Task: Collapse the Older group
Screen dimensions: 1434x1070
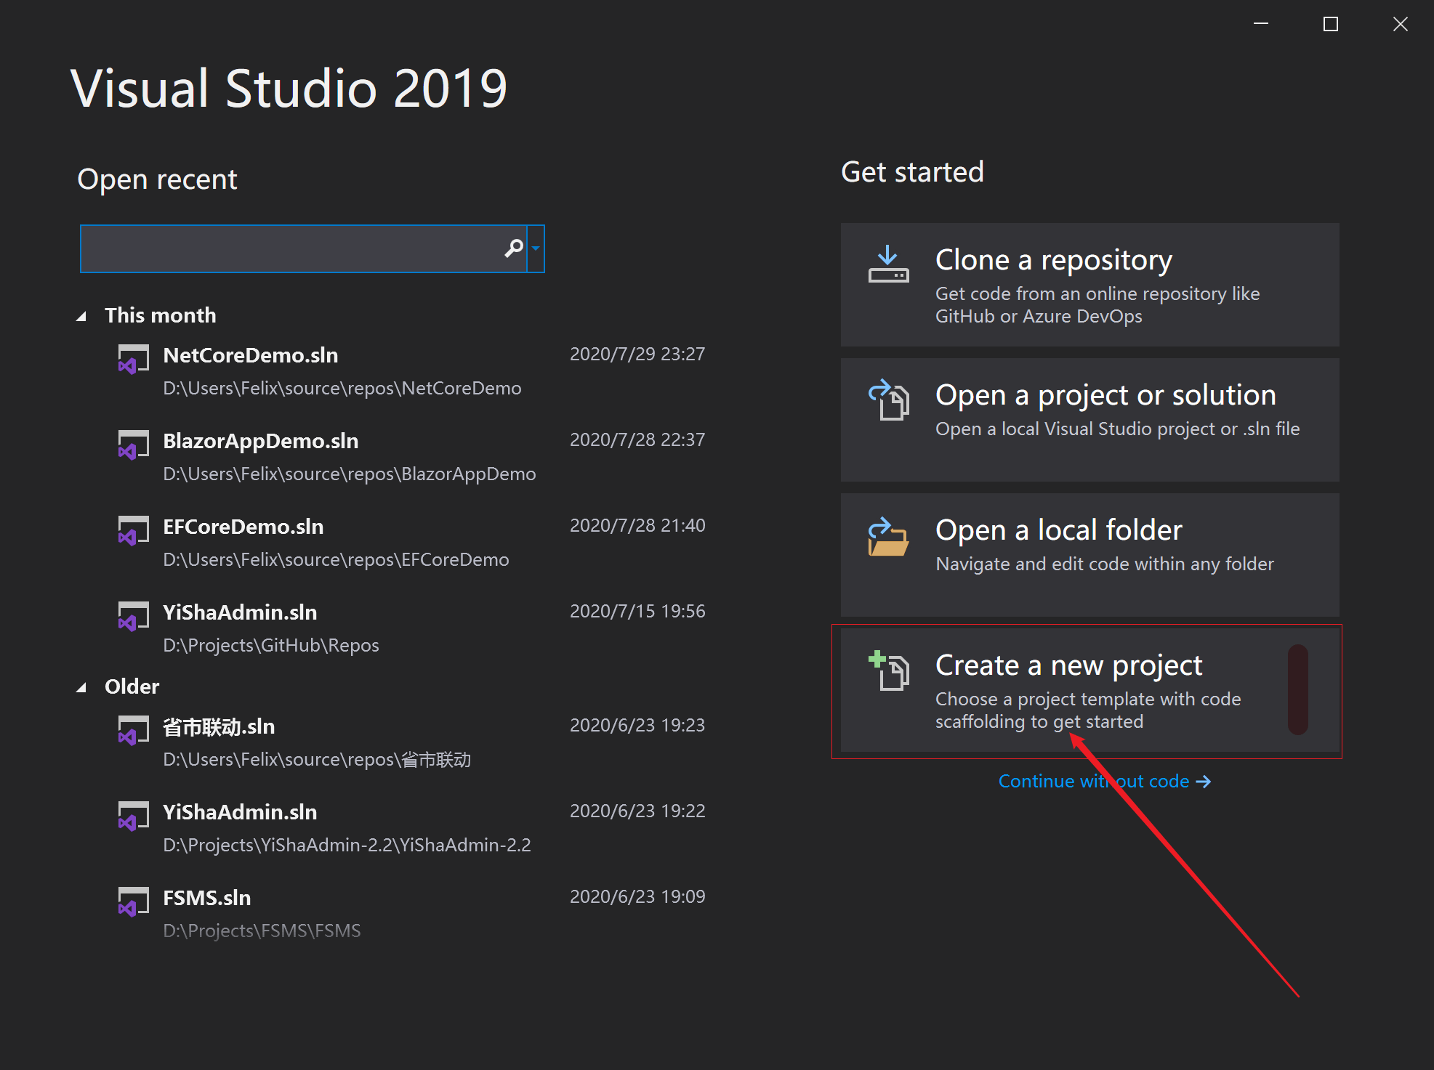Action: pos(81,687)
